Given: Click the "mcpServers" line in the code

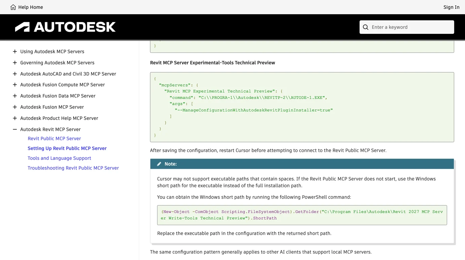Looking at the screenshot, I should (x=179, y=85).
